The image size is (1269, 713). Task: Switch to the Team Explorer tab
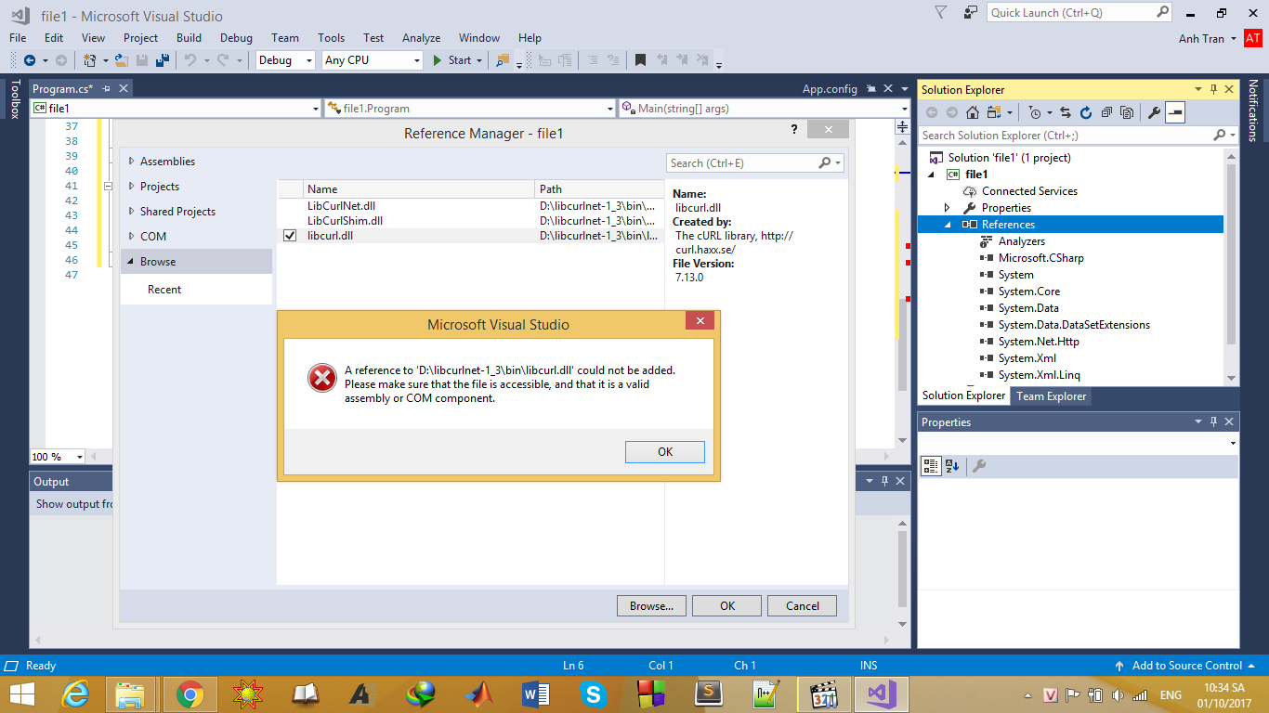tap(1051, 395)
